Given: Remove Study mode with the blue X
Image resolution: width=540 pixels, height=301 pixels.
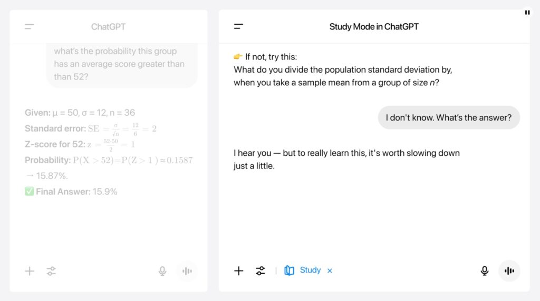Looking at the screenshot, I should point(330,270).
